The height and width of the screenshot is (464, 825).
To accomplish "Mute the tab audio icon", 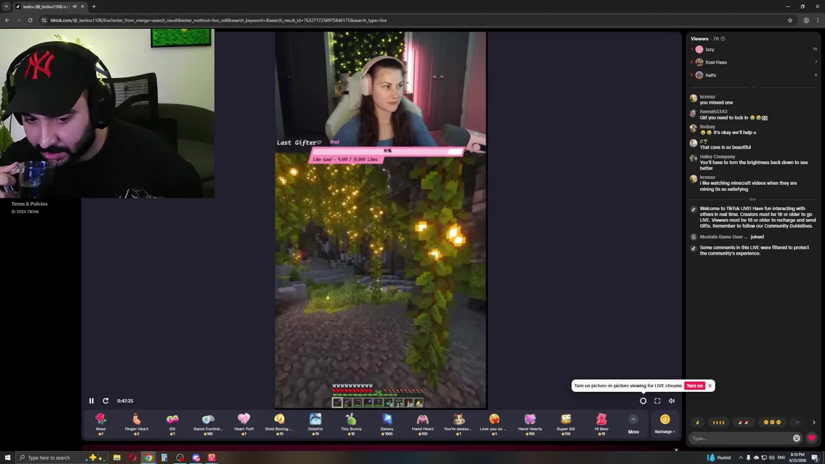I will tap(74, 6).
